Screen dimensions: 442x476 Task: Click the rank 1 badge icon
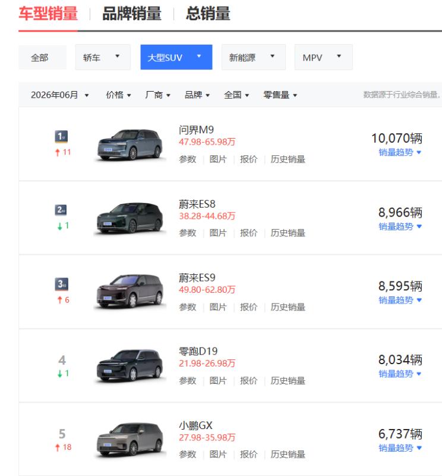click(61, 136)
